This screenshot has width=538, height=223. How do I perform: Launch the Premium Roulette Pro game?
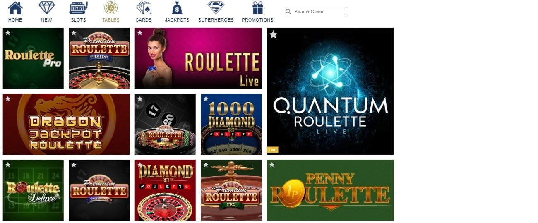click(x=231, y=190)
